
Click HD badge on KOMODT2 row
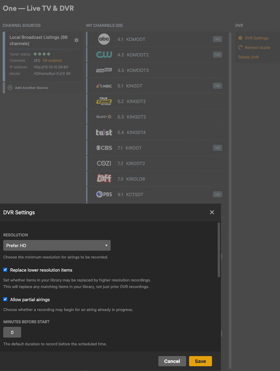[x=217, y=55]
